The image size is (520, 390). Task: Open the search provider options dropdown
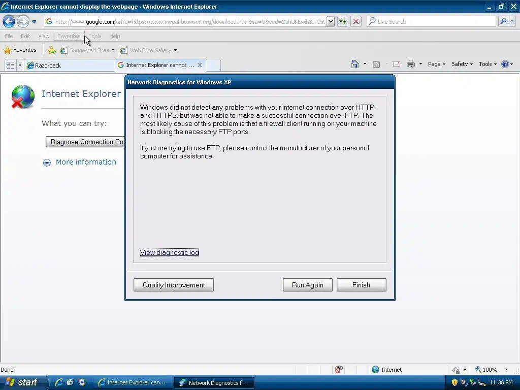click(x=512, y=21)
